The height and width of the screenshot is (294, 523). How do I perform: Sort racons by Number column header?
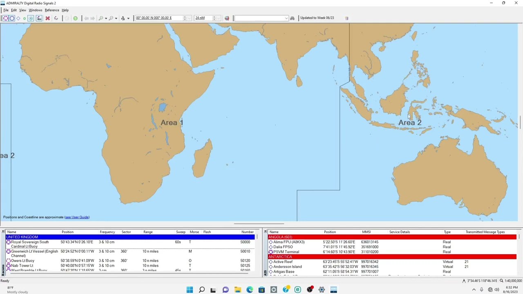(x=247, y=232)
